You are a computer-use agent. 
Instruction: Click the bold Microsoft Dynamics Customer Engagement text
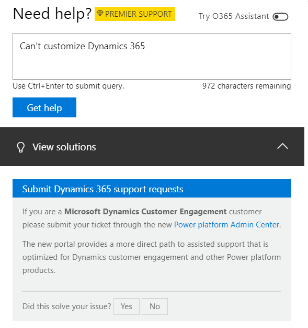[x=145, y=212]
